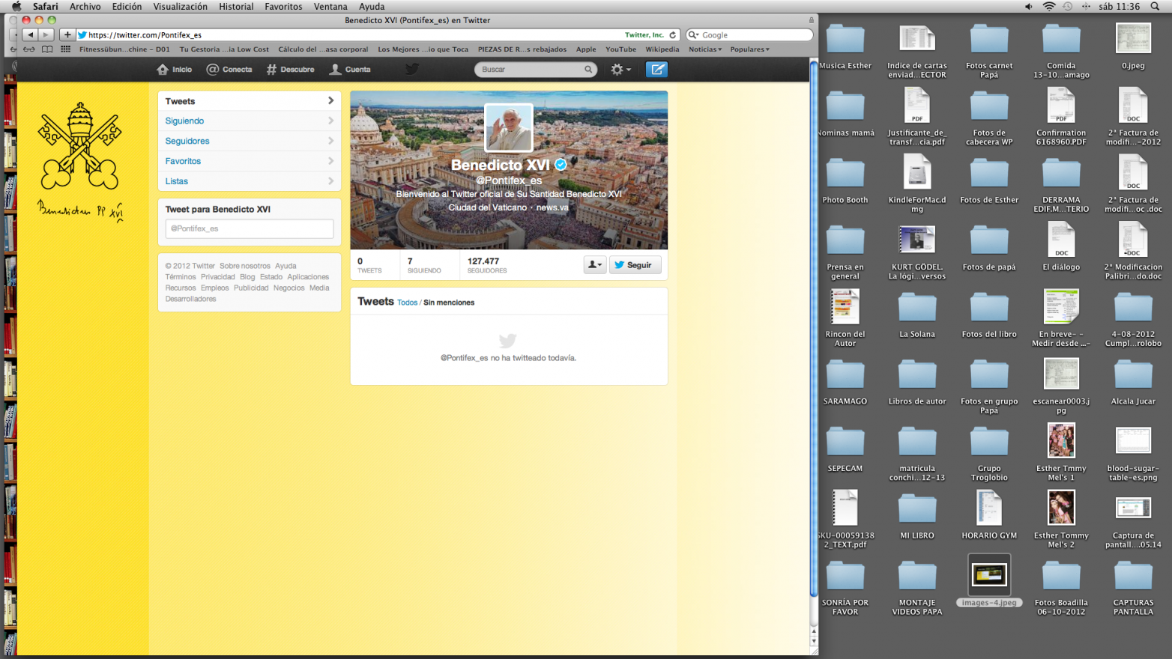Viewport: 1172px width, 659px height.
Task: Open the Cuenta profile section
Action: pyautogui.click(x=350, y=70)
